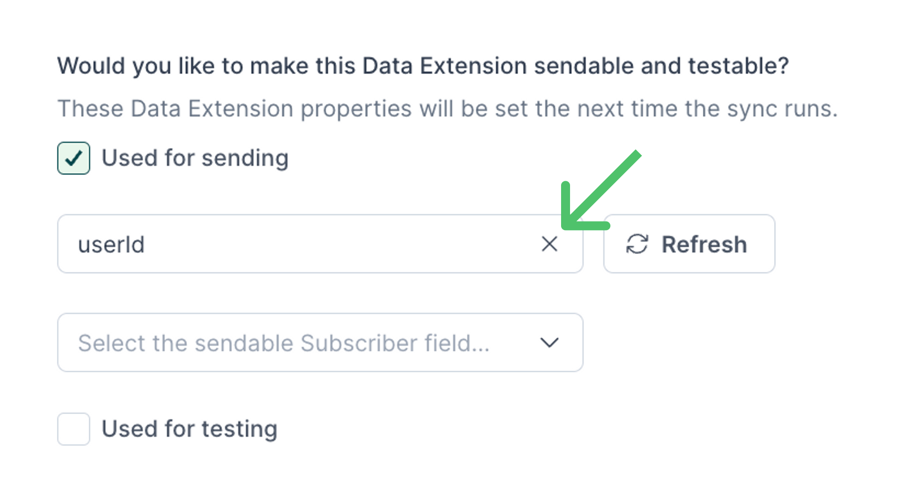Select the clear icon inside the userId input
Screen dimensions: 897x489
pos(549,244)
